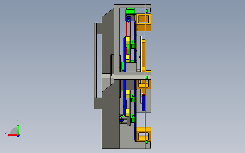Image resolution: width=245 pixels, height=153 pixels.
Task: Select the green motor at model top
Action: coord(130,11)
